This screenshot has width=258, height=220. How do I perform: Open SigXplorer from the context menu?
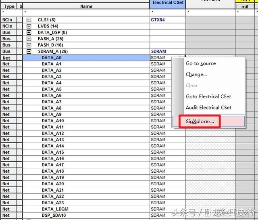pyautogui.click(x=200, y=121)
